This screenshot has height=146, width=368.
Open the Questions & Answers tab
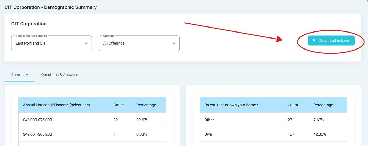pos(59,75)
